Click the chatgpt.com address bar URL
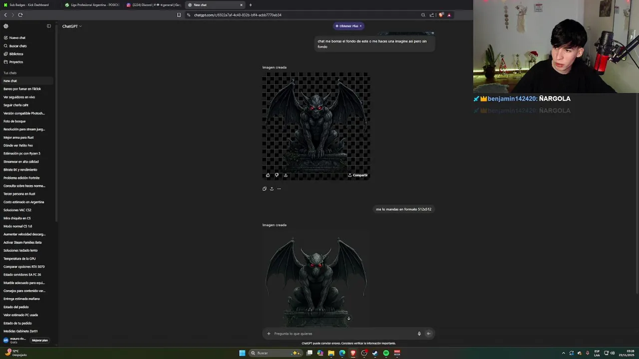The image size is (639, 359). click(238, 15)
